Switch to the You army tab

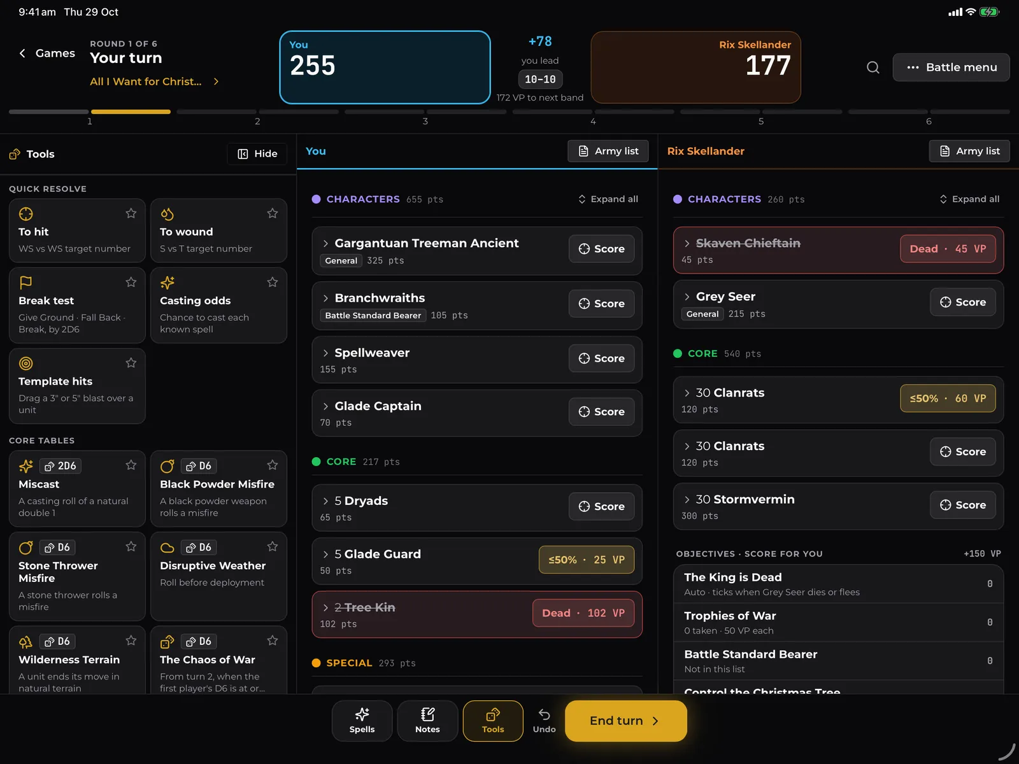coord(316,152)
